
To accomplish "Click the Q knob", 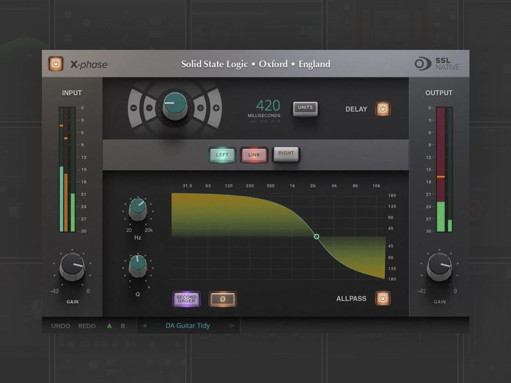I will (138, 265).
